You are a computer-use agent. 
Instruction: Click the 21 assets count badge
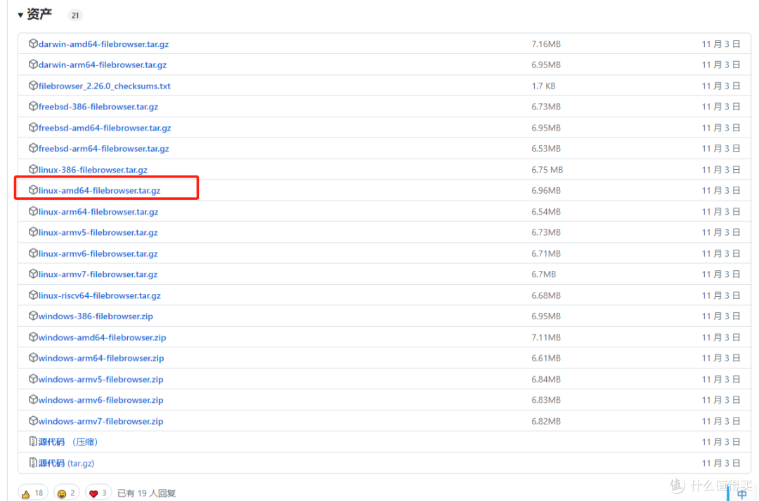click(75, 15)
